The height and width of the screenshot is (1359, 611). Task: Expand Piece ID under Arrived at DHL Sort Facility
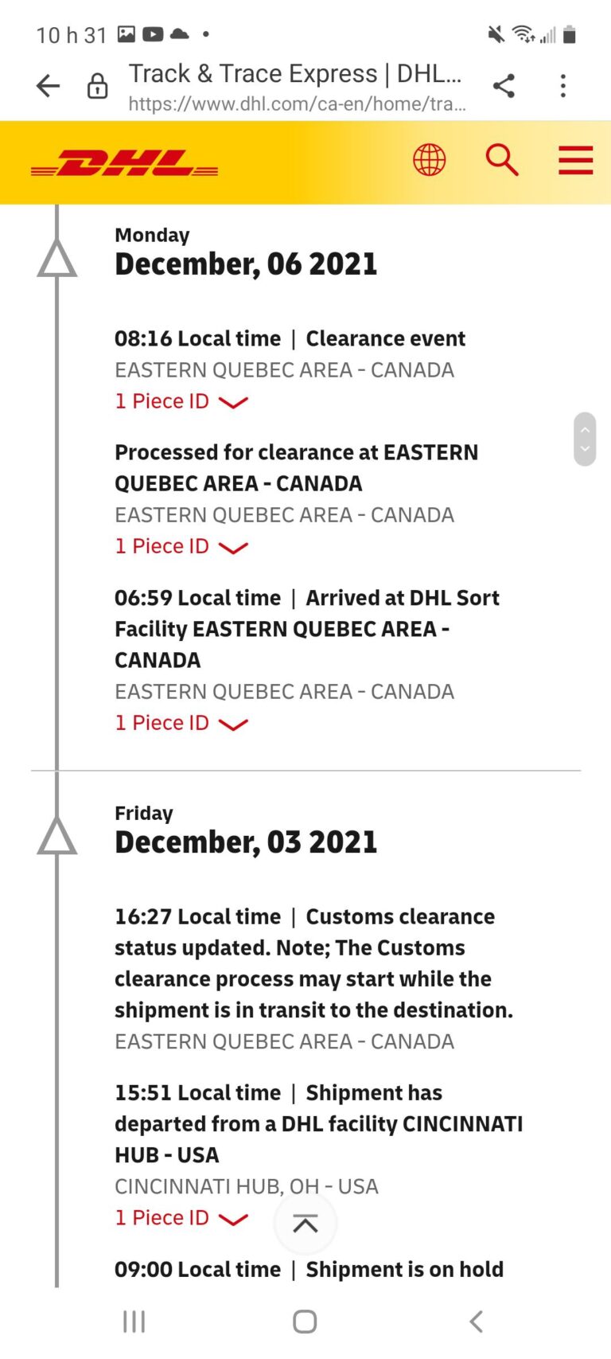pos(181,724)
